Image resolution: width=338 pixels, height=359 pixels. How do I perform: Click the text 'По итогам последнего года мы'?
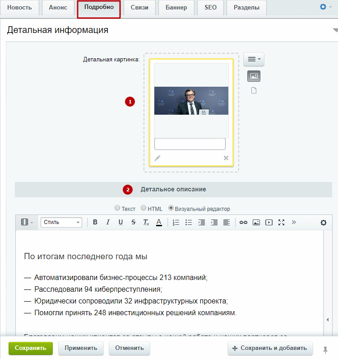[86, 256]
